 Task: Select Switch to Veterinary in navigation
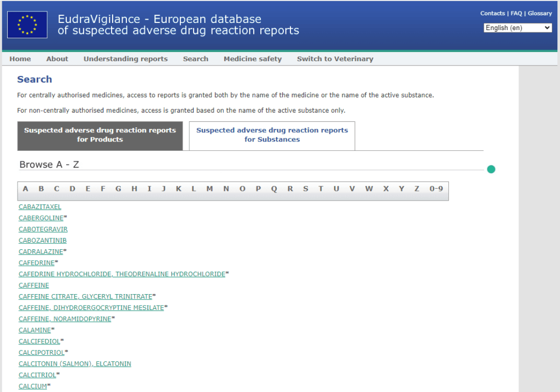click(335, 59)
